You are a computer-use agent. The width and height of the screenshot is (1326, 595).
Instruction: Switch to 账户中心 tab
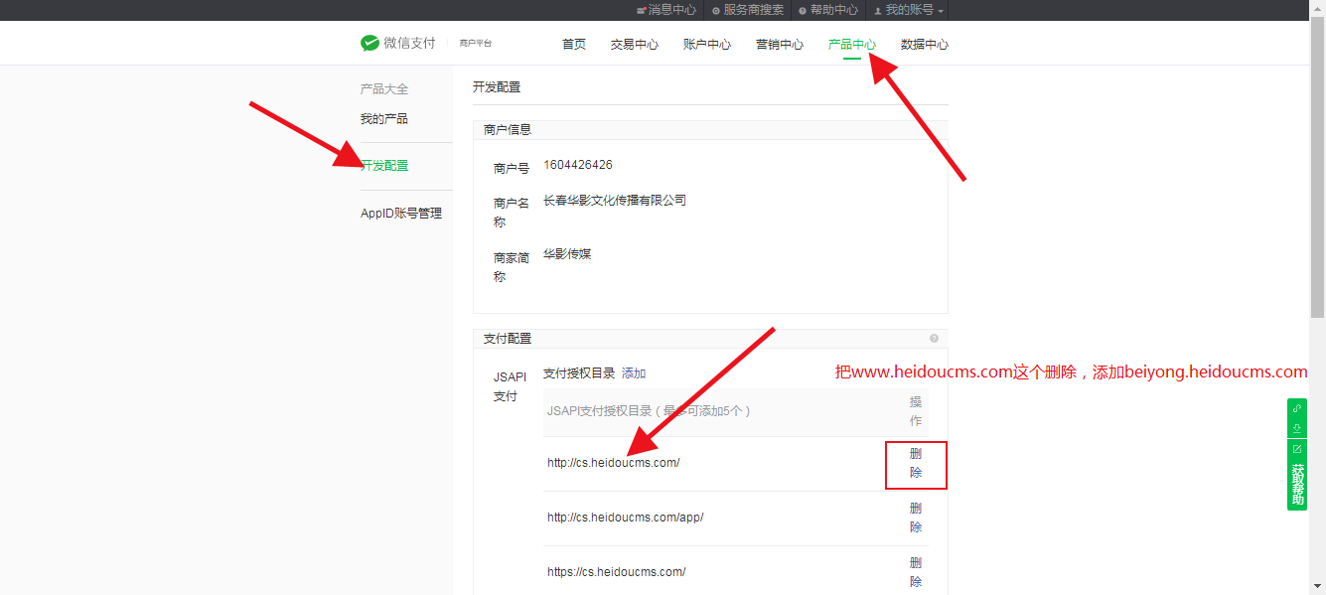(707, 45)
